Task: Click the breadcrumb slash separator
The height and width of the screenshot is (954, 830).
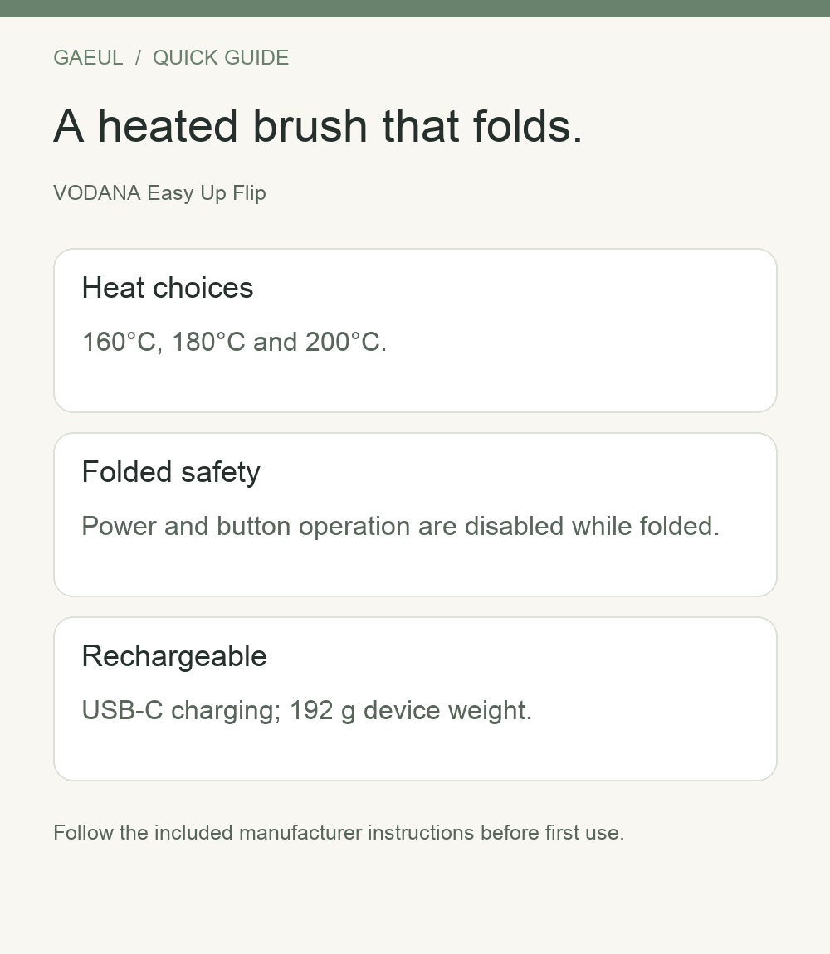Action: click(x=139, y=58)
